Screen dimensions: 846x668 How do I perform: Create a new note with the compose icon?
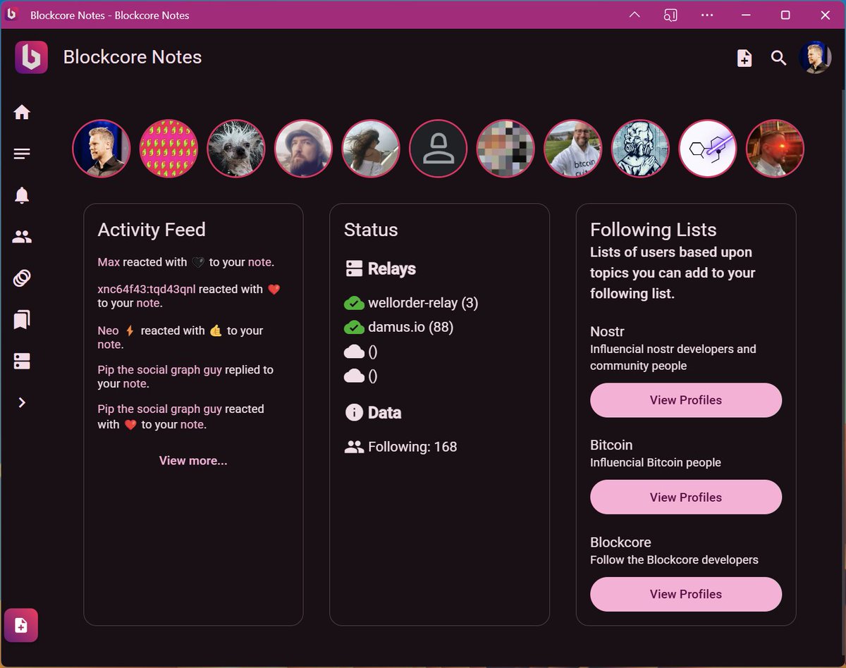coord(744,58)
